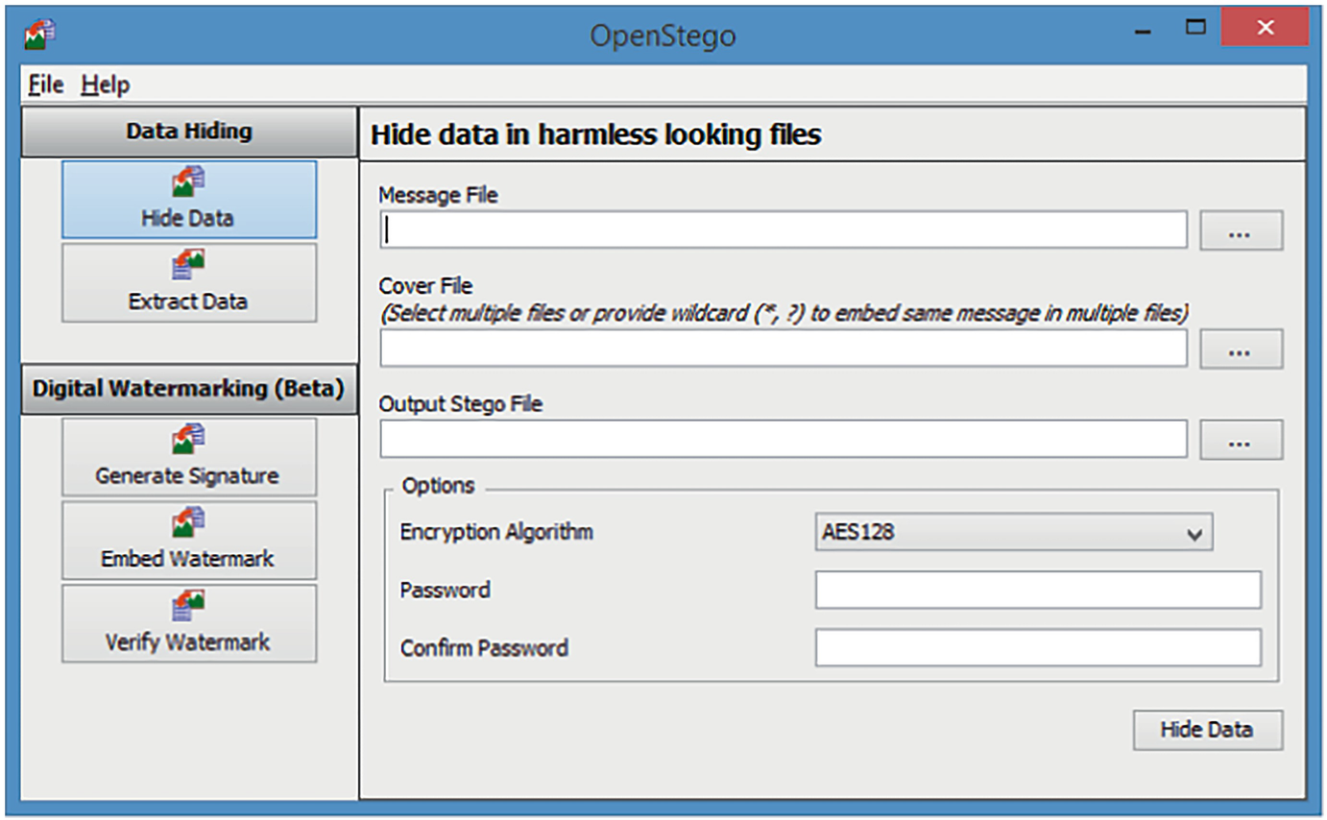Click inside the Cover File field

click(x=783, y=349)
